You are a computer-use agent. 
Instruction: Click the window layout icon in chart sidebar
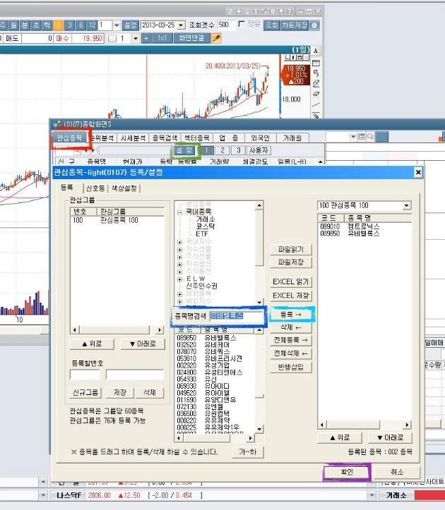[316, 63]
